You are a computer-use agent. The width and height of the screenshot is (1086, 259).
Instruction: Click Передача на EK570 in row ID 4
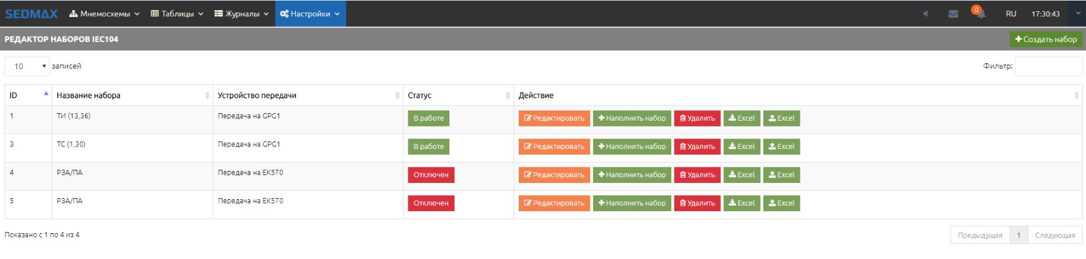(250, 172)
